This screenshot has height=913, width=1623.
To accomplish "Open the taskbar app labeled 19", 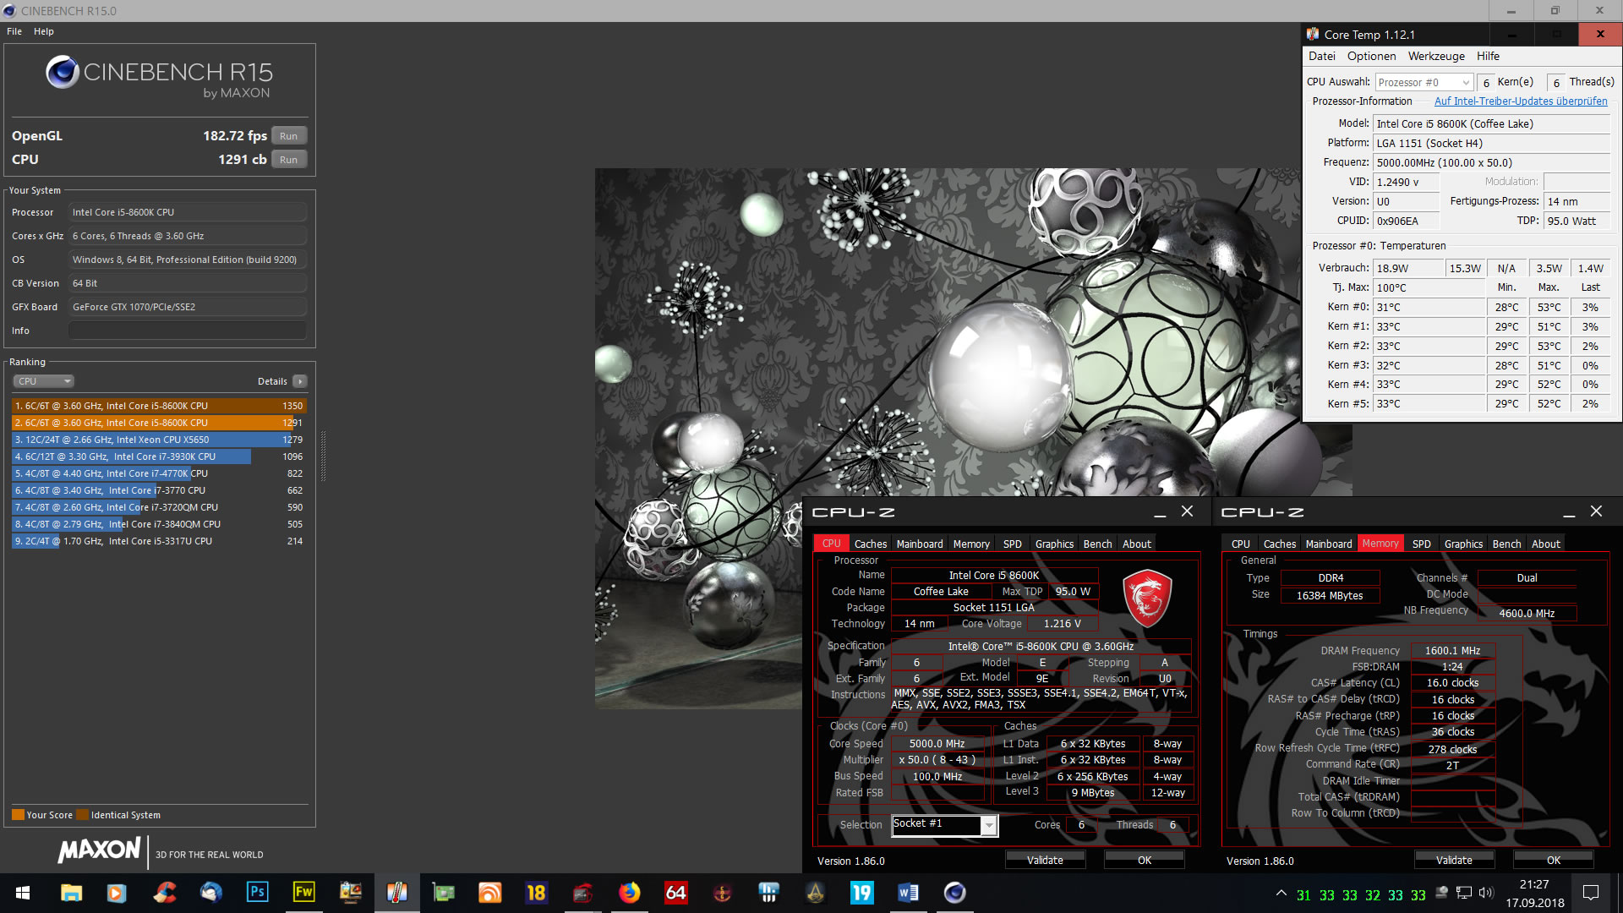I will [x=861, y=893].
